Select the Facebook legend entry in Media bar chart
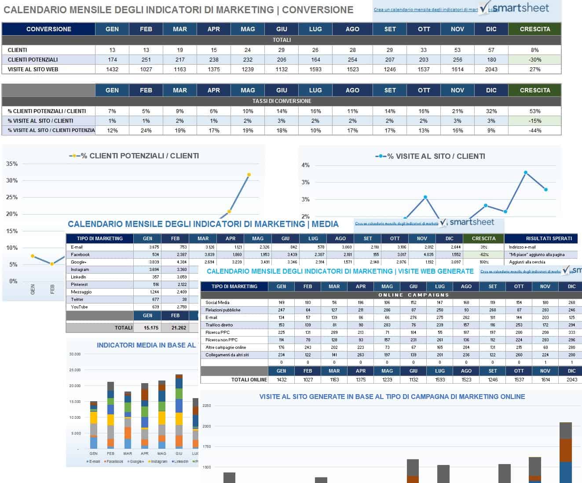This screenshot has height=483, width=582. pos(113,461)
